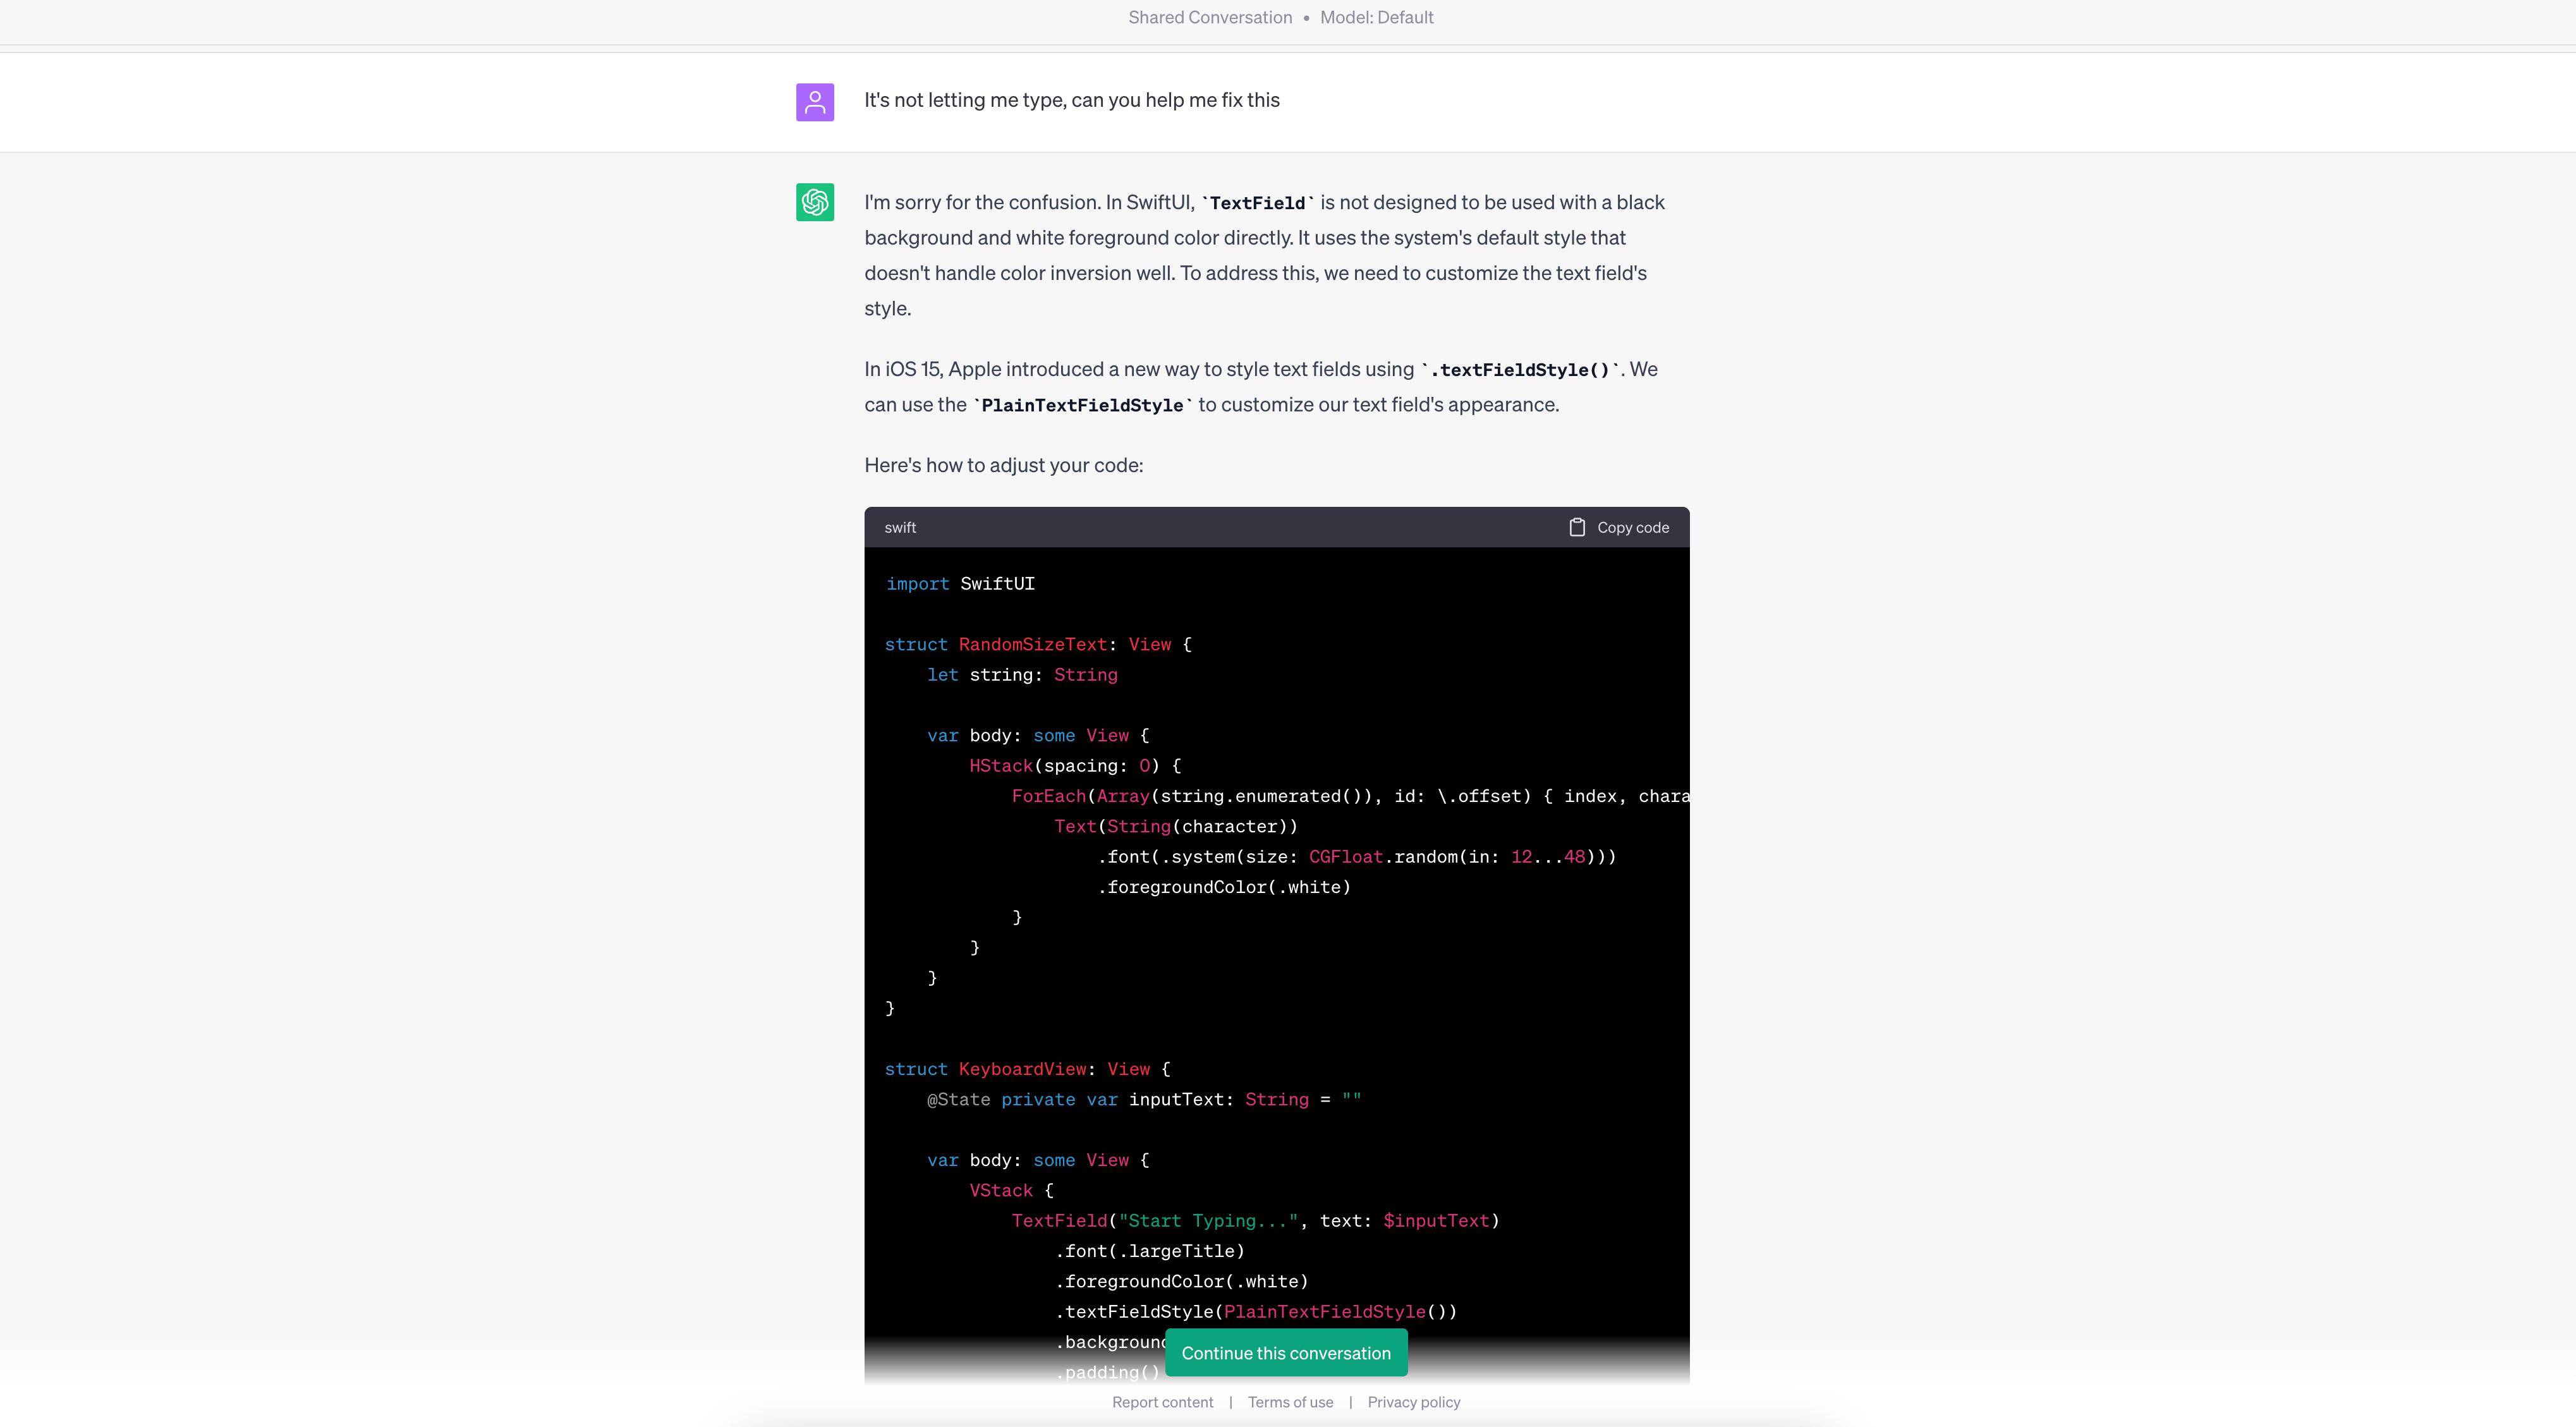
Task: Click the struct KeyboardView line
Action: click(1027, 1069)
